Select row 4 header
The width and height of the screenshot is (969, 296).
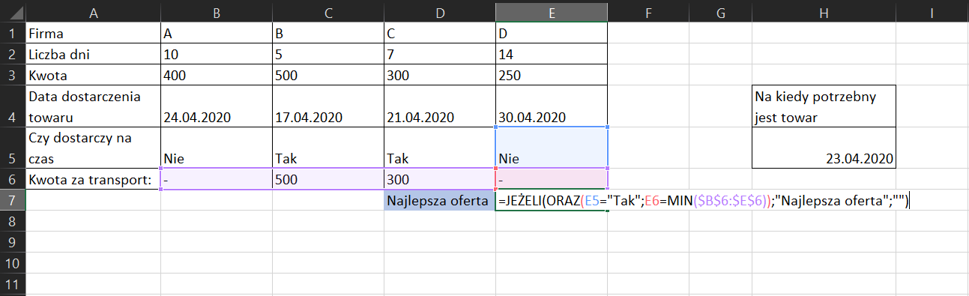pyautogui.click(x=13, y=106)
